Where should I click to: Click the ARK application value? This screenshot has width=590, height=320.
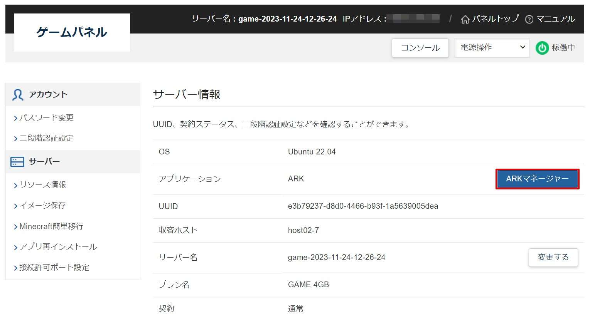tap(296, 179)
